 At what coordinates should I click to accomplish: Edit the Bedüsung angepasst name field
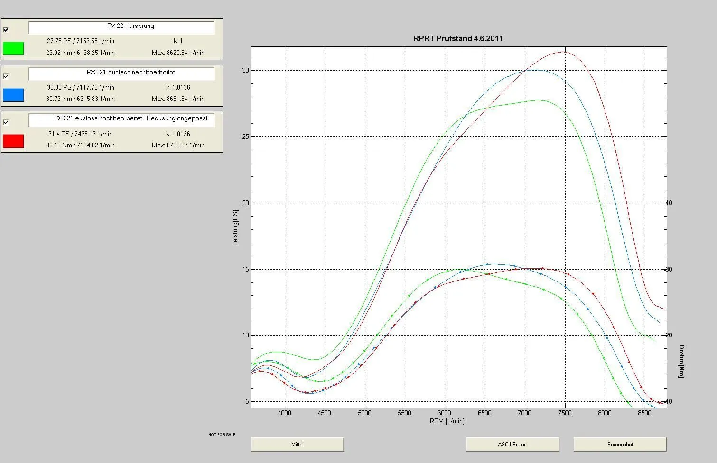pos(121,120)
